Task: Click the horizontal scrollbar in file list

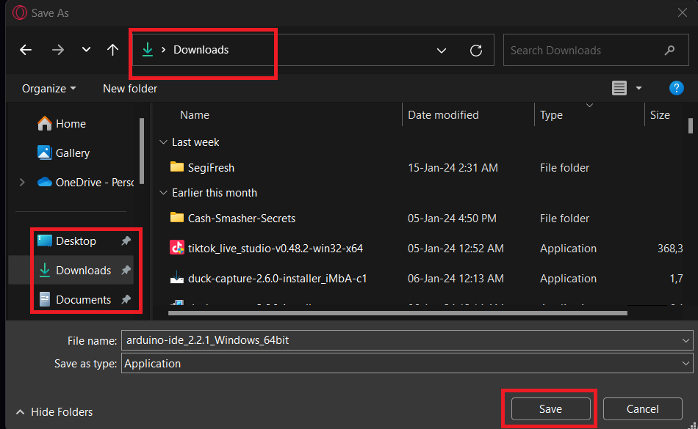Action: (x=397, y=313)
